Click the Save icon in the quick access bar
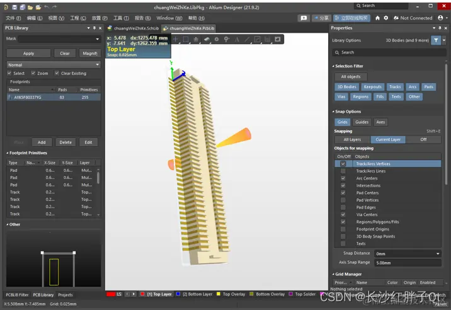Screen dimensions: 451x310 [x=14, y=7]
